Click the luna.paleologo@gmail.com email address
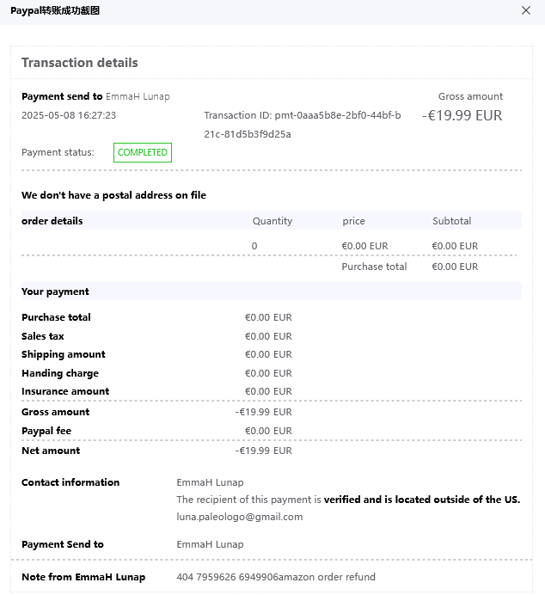The image size is (545, 595). (x=239, y=517)
